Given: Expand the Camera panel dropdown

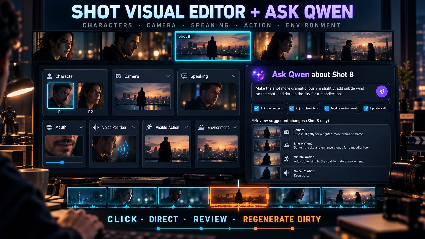Looking at the screenshot, I should click(x=168, y=76).
